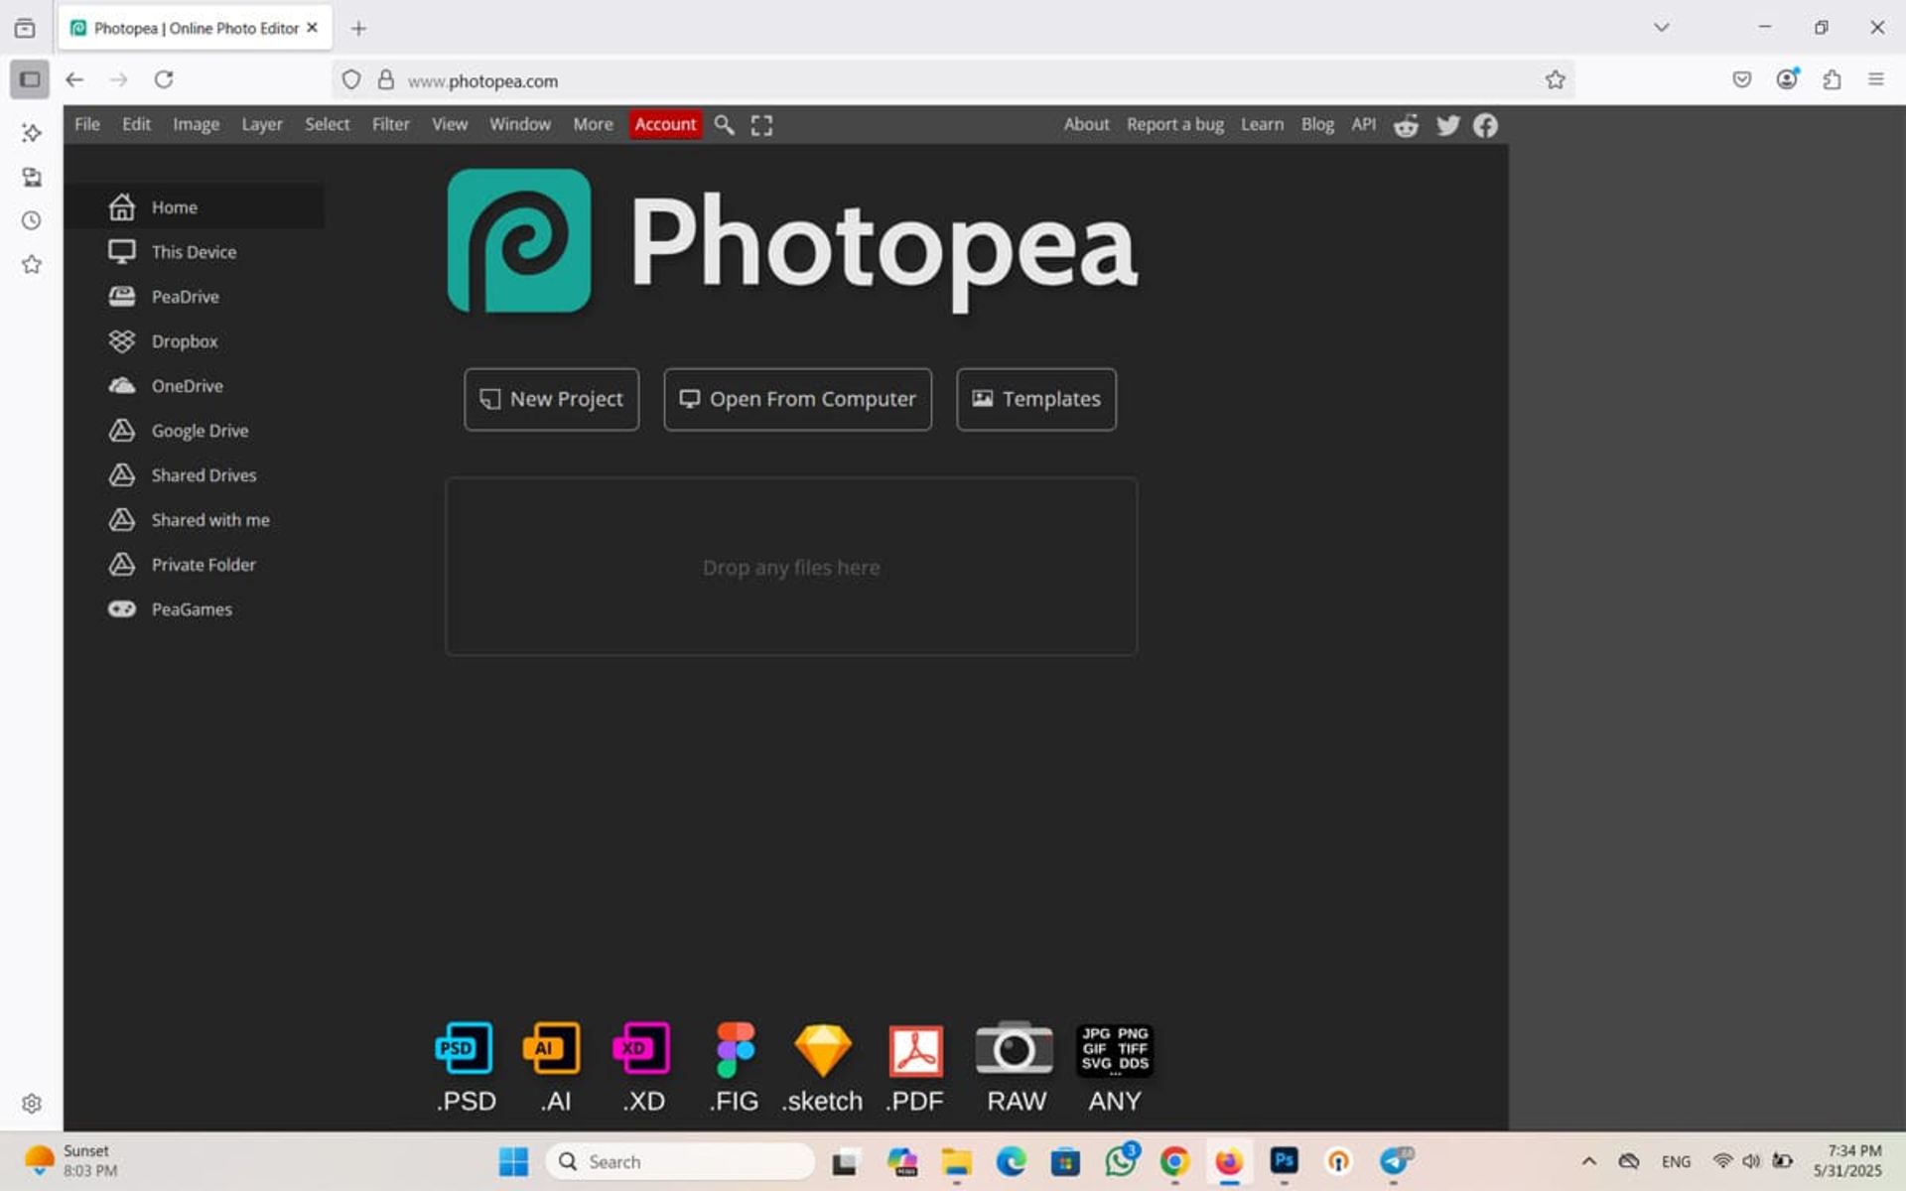Go back to the previous page

[x=74, y=79]
